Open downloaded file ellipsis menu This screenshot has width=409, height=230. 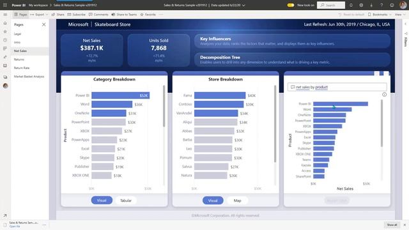[44, 224]
